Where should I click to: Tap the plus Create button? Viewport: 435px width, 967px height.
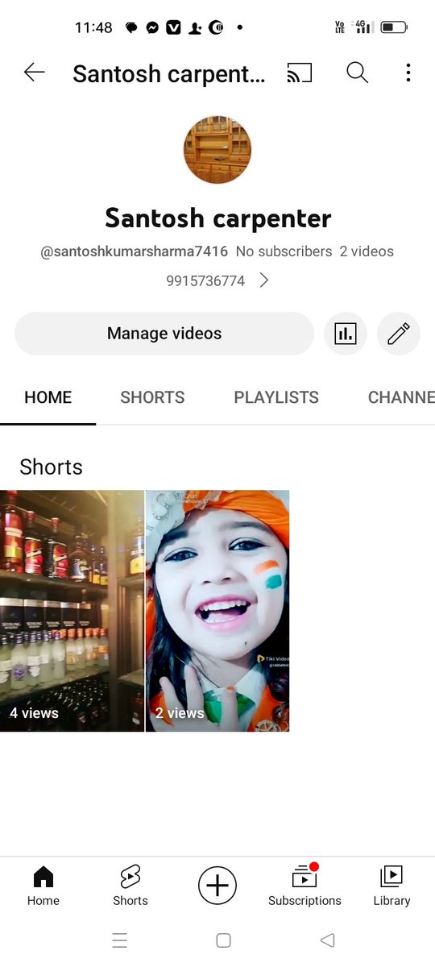coord(217,886)
